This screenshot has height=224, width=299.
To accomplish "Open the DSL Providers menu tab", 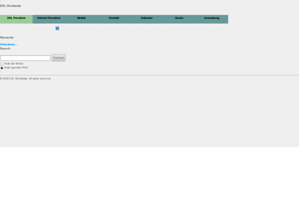I will tap(16, 19).
